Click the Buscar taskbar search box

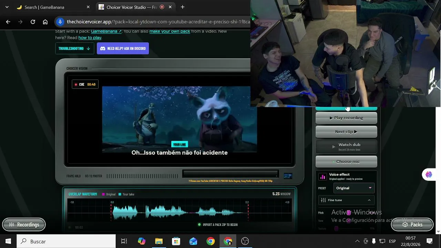point(66,241)
